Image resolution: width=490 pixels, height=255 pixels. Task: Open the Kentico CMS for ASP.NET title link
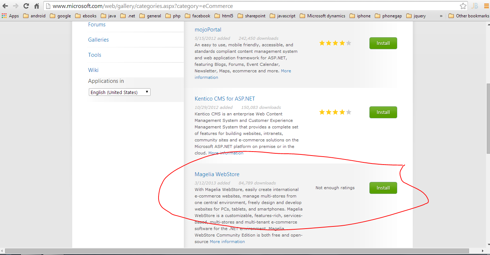coord(225,99)
